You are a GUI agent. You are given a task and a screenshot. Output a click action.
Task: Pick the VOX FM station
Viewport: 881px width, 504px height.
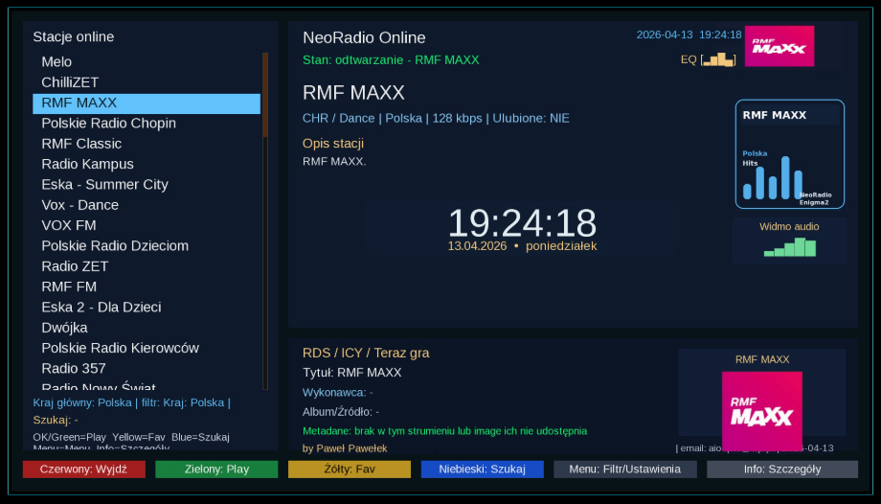click(x=147, y=225)
